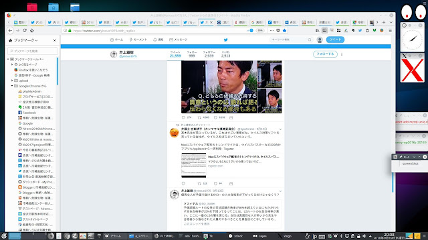Click the blue ツイート compose button
The image size is (428, 240).
pyautogui.click(x=335, y=40)
